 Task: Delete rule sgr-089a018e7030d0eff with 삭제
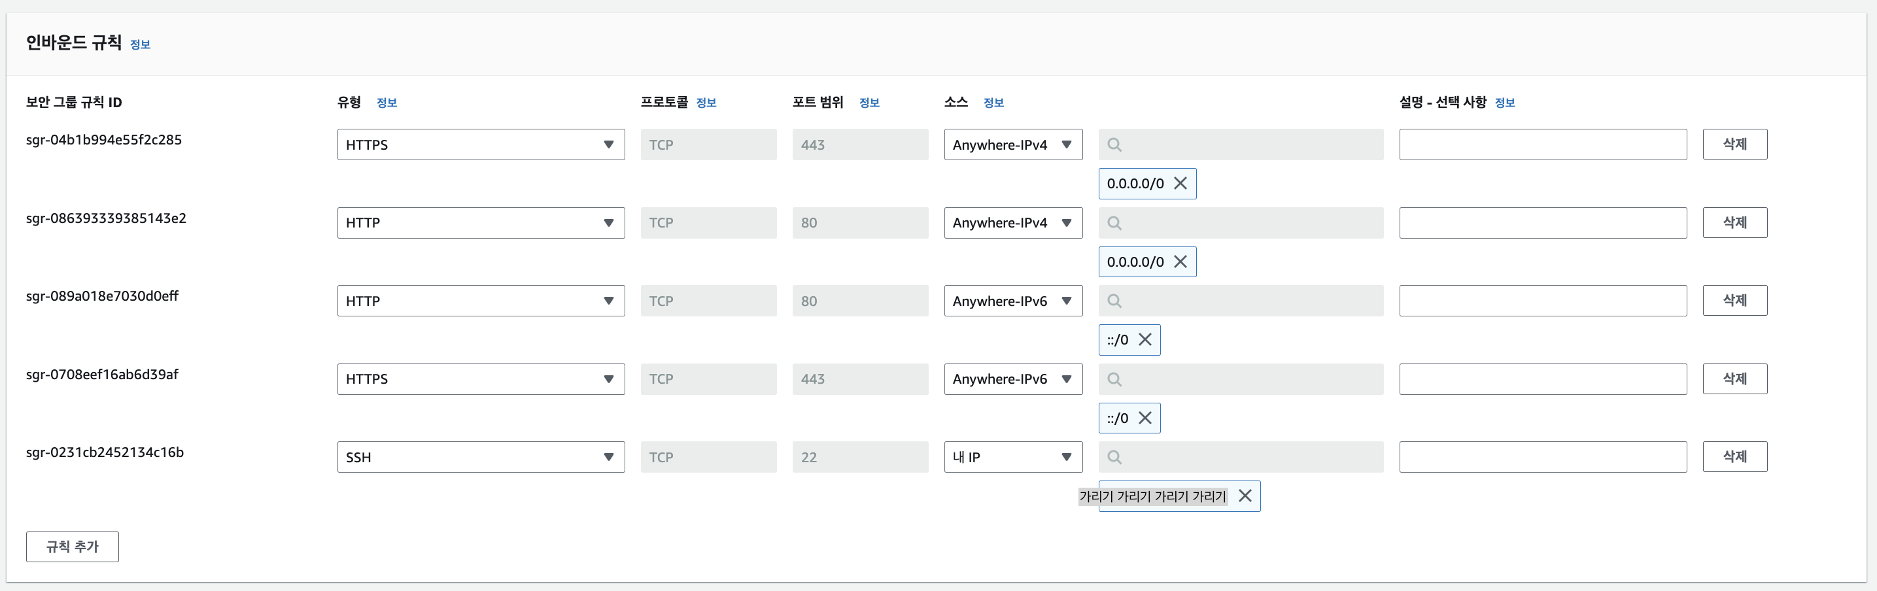click(1735, 300)
